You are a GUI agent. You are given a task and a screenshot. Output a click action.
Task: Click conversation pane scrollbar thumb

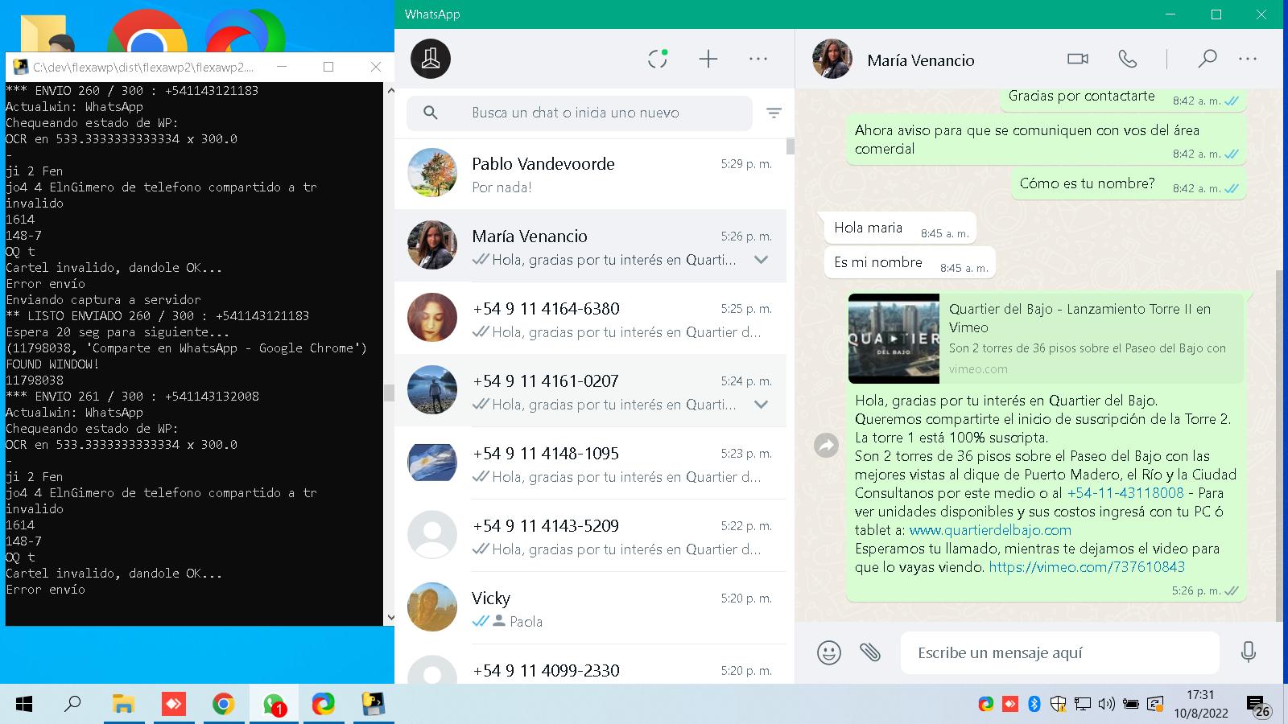[x=1279, y=445]
